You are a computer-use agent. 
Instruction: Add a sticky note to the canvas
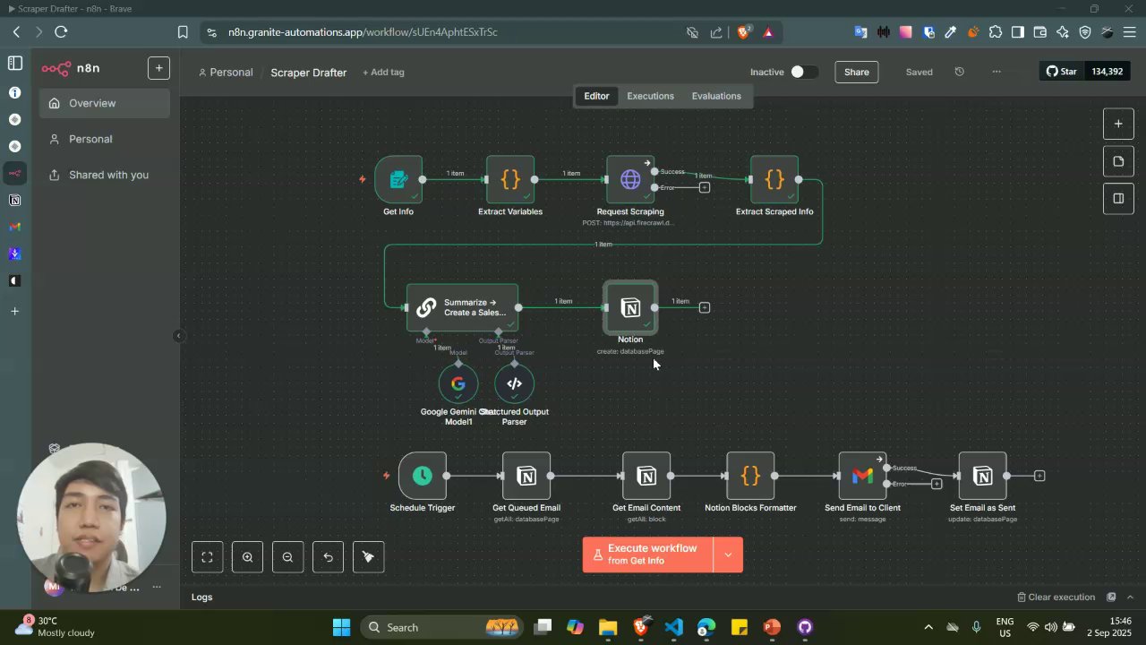point(1118,161)
